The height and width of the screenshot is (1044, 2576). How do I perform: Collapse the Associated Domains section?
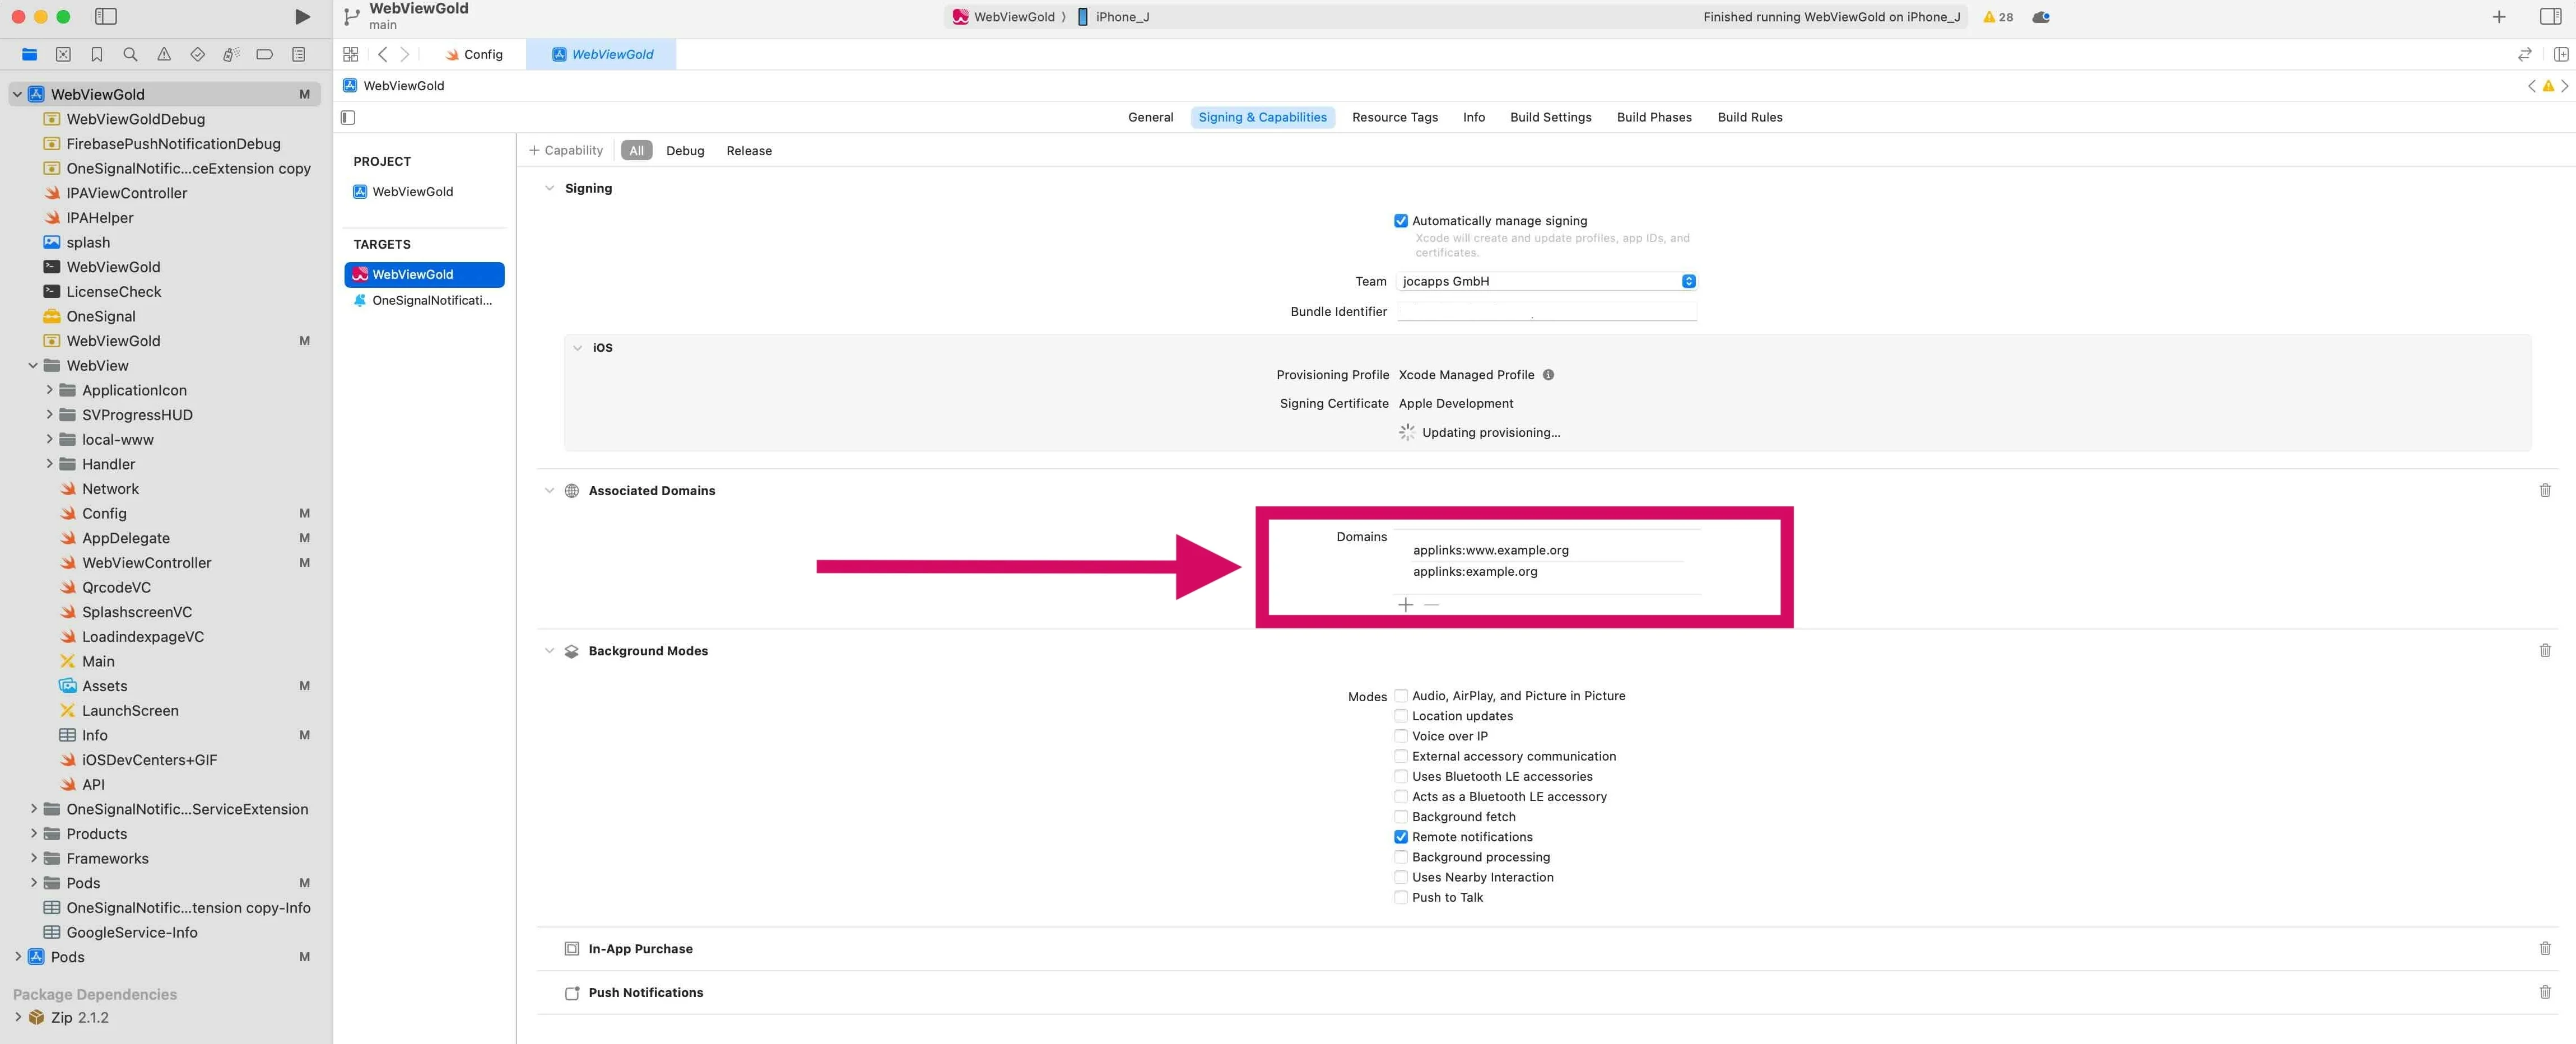click(x=549, y=490)
